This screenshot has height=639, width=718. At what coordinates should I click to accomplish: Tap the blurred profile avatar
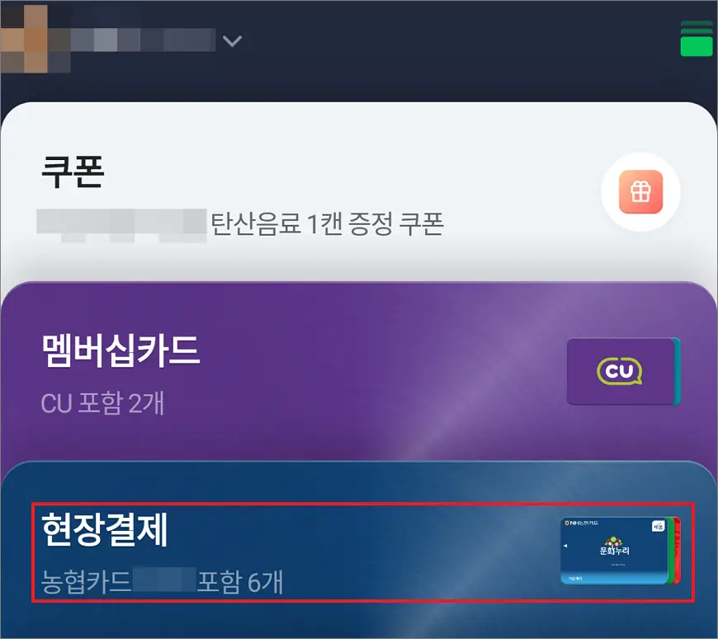(35, 40)
